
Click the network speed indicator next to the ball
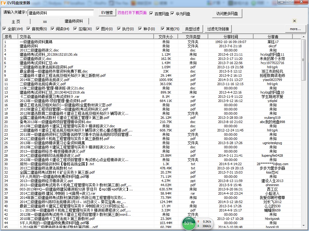point(204,223)
